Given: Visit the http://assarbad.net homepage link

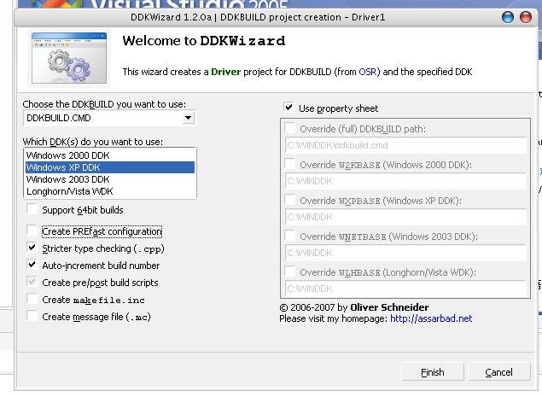Looking at the screenshot, I should click(x=431, y=318).
